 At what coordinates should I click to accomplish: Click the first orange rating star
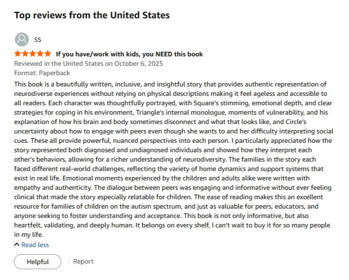tap(17, 54)
